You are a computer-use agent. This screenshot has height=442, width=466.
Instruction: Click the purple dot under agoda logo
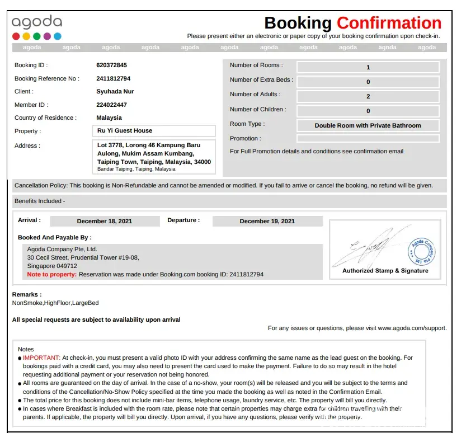47,36
